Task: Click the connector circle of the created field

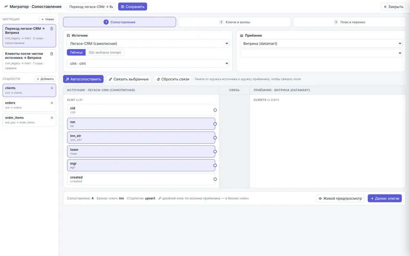Action: coord(215,179)
